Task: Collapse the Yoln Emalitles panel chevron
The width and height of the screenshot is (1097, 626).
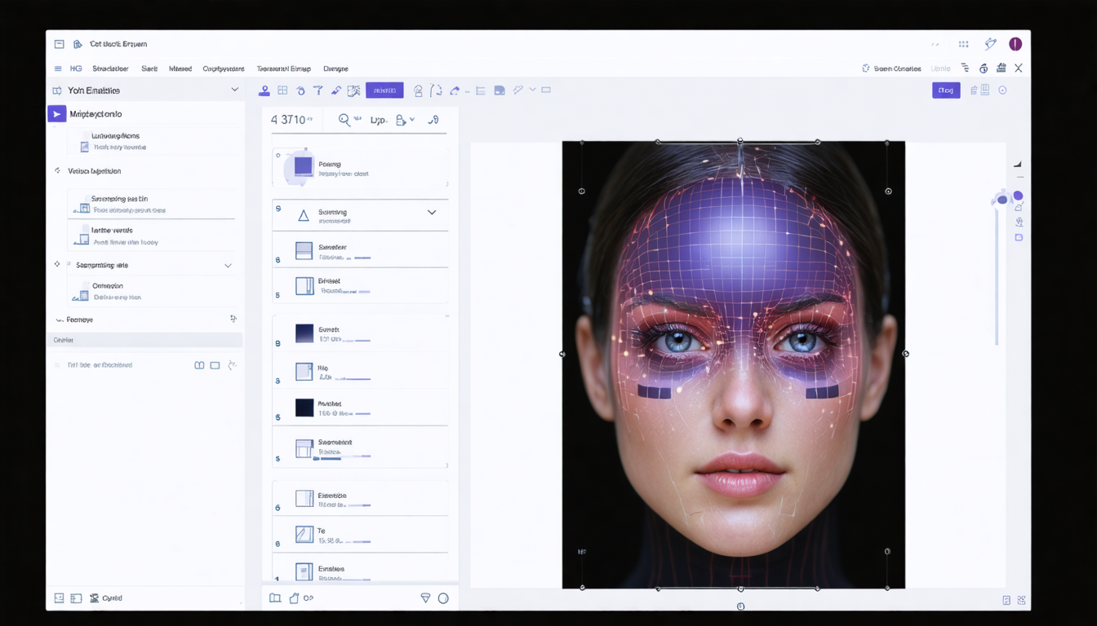Action: pyautogui.click(x=234, y=90)
